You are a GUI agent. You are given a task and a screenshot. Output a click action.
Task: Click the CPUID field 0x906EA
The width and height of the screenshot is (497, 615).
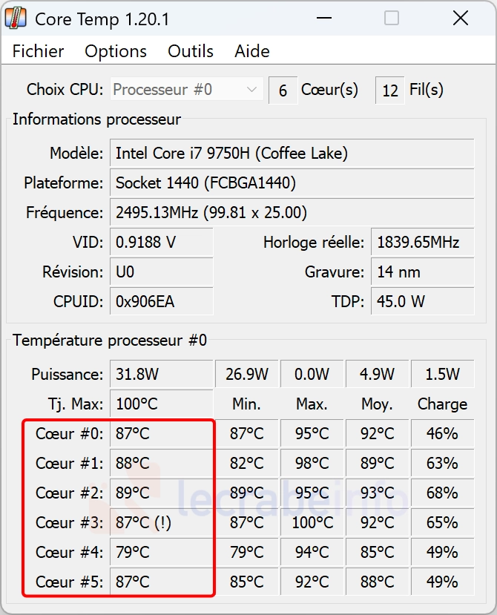click(162, 302)
